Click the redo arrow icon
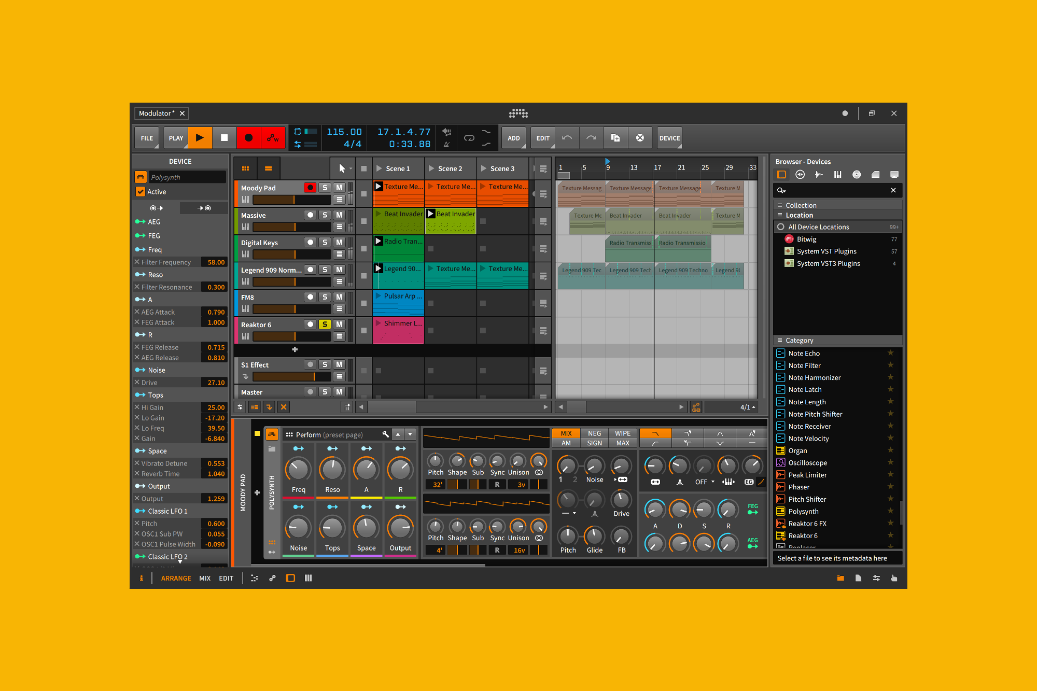This screenshot has width=1037, height=691. point(591,138)
